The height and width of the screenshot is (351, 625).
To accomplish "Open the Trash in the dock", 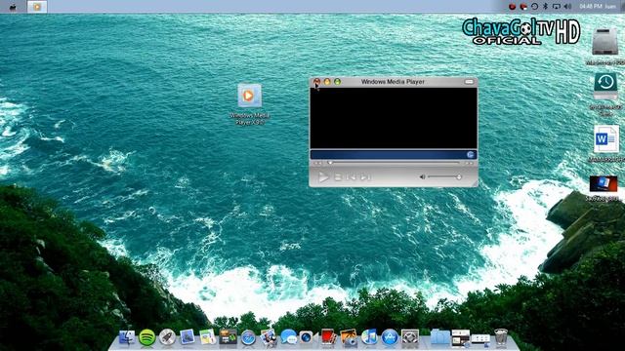I will 501,337.
